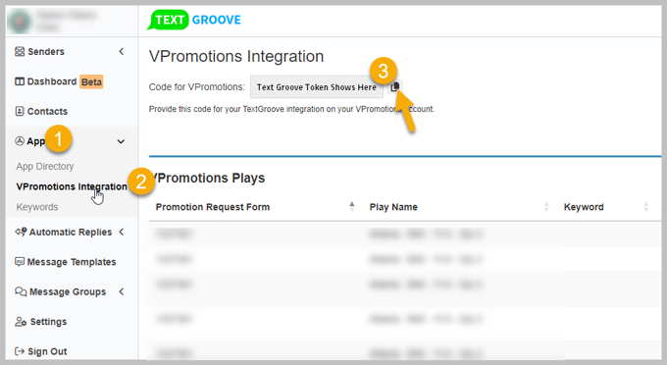Copy the Text Groove token to clipboard

coord(394,86)
